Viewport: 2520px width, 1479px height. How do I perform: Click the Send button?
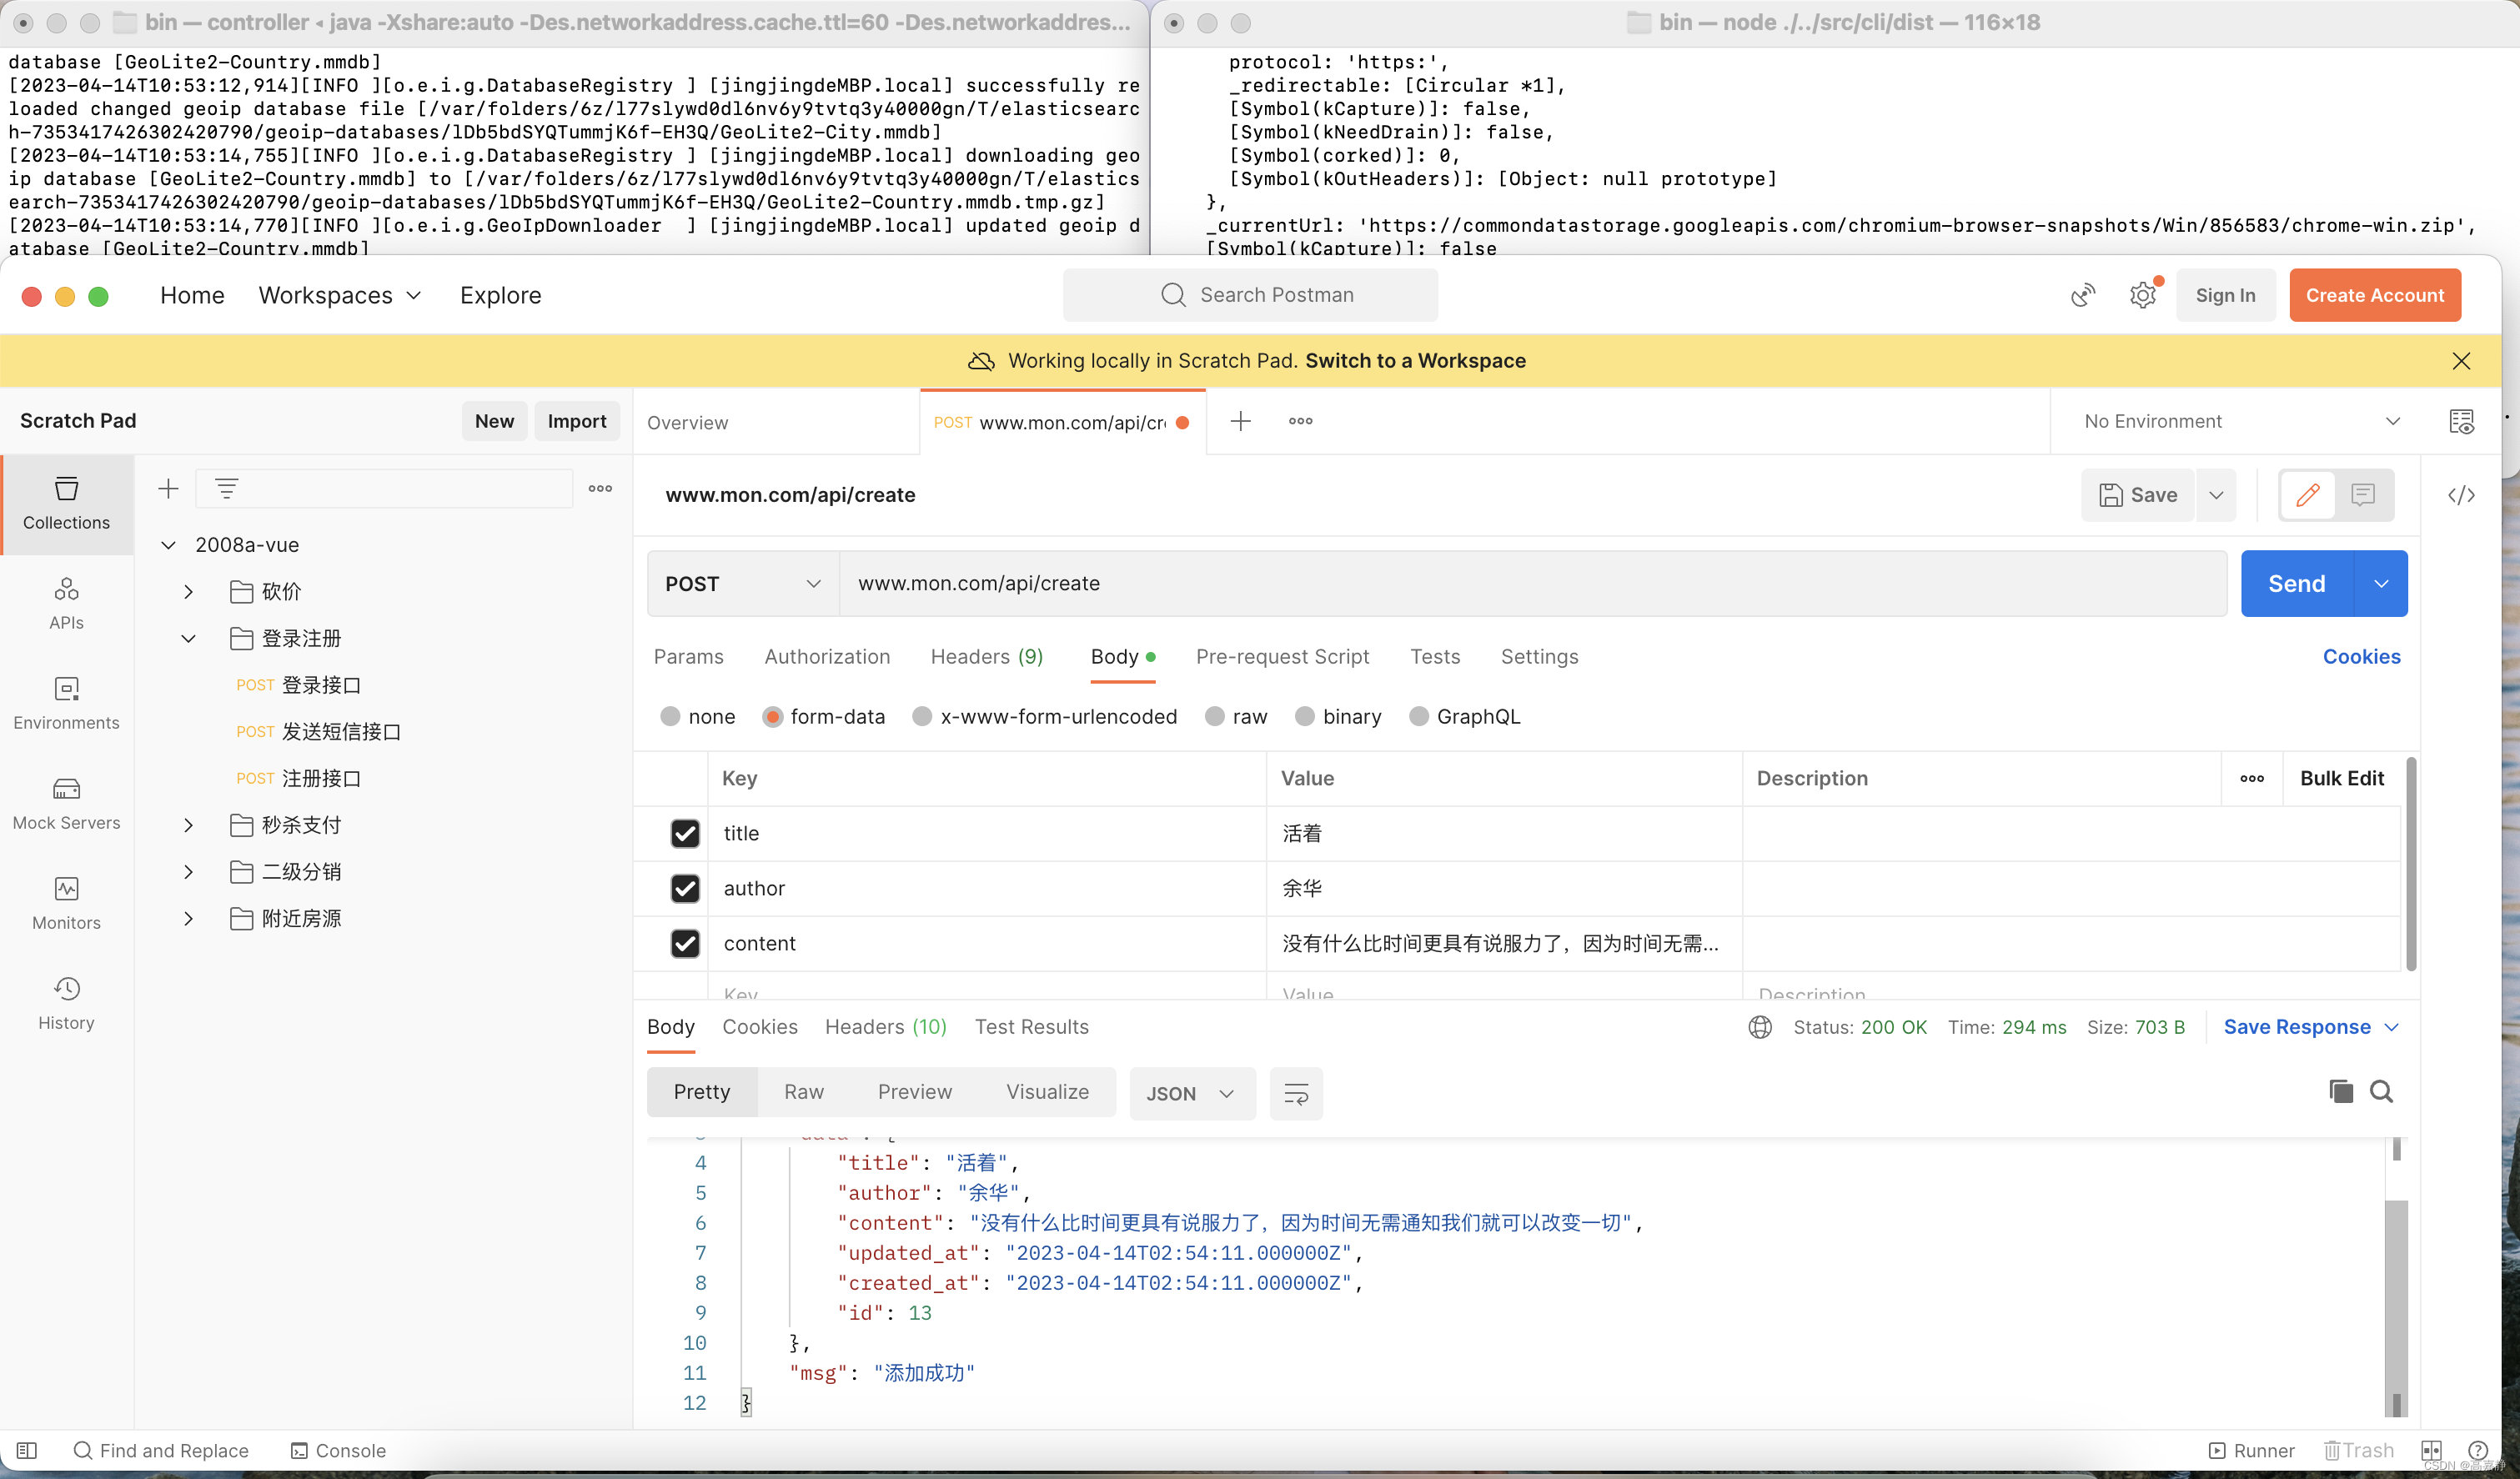[2297, 583]
